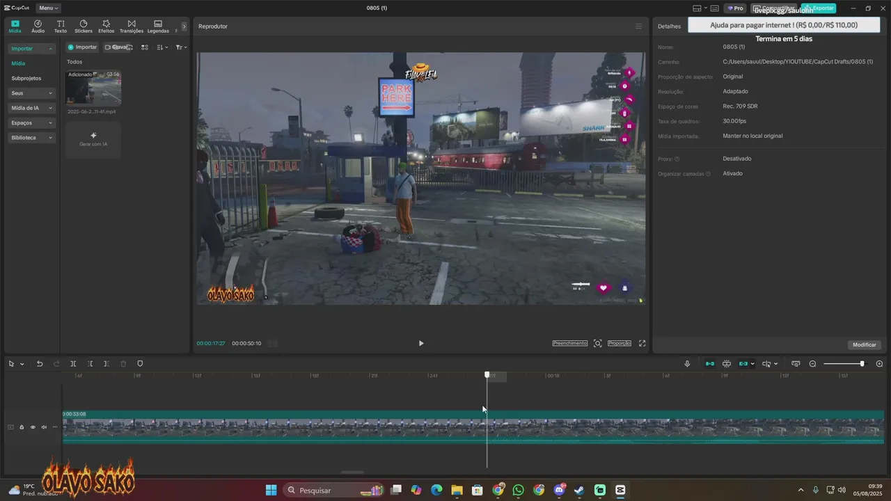Click the Pro upgrade button
Image resolution: width=891 pixels, height=501 pixels.
point(735,8)
